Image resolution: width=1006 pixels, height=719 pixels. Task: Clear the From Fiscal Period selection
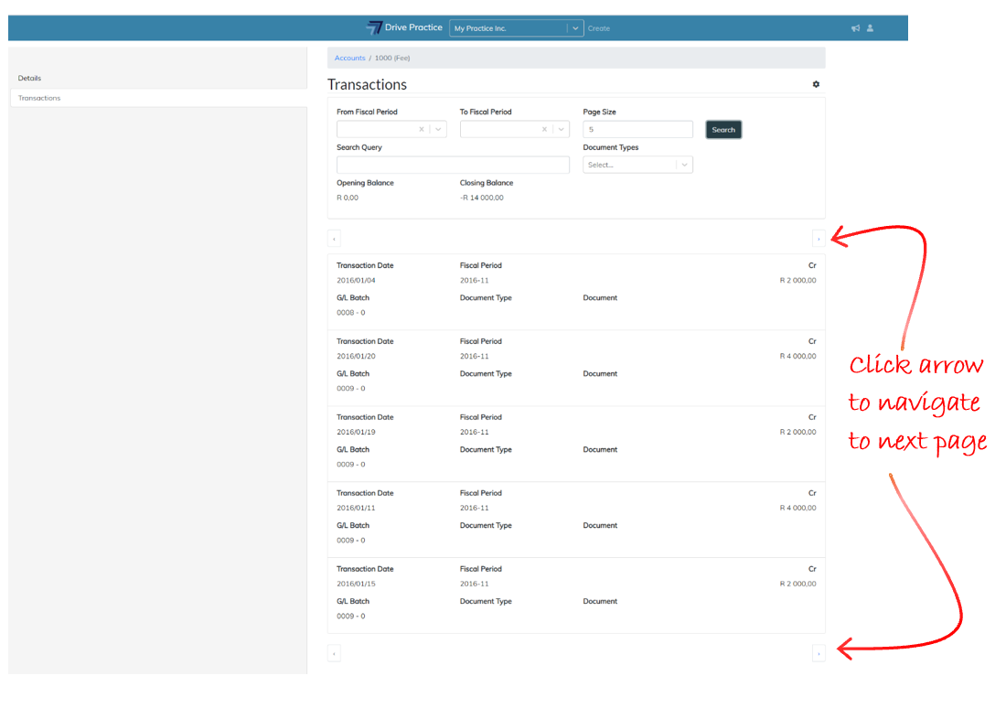[x=422, y=130]
